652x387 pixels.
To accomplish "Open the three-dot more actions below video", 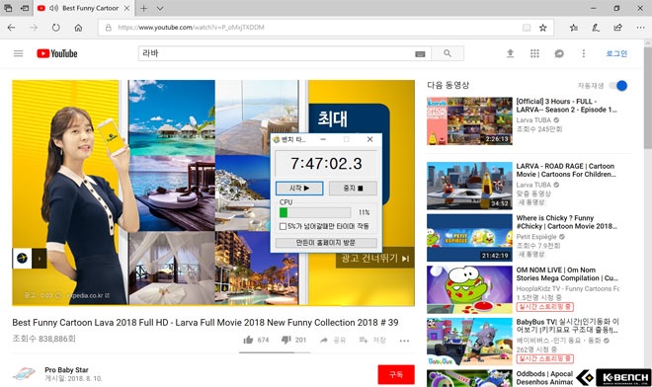I will click(404, 341).
